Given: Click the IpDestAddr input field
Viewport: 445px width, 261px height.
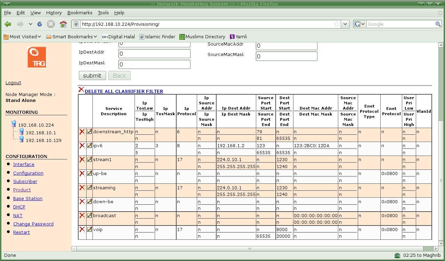Looking at the screenshot, I should (154, 54).
